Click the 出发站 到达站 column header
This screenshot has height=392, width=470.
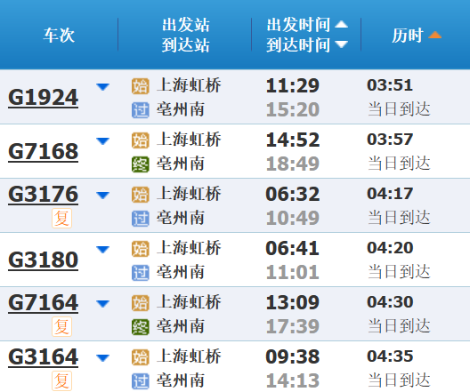[185, 35]
